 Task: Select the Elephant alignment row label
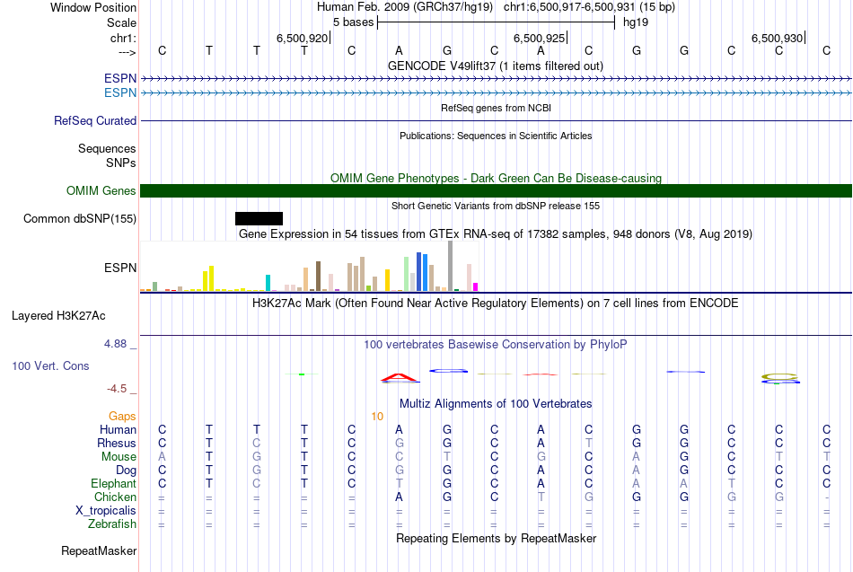pos(114,483)
